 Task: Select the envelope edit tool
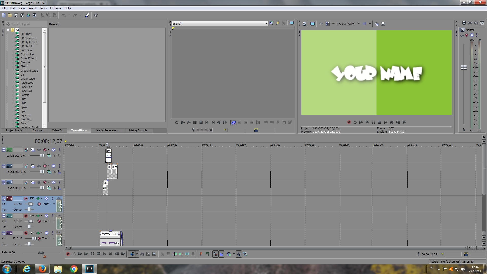(142, 254)
